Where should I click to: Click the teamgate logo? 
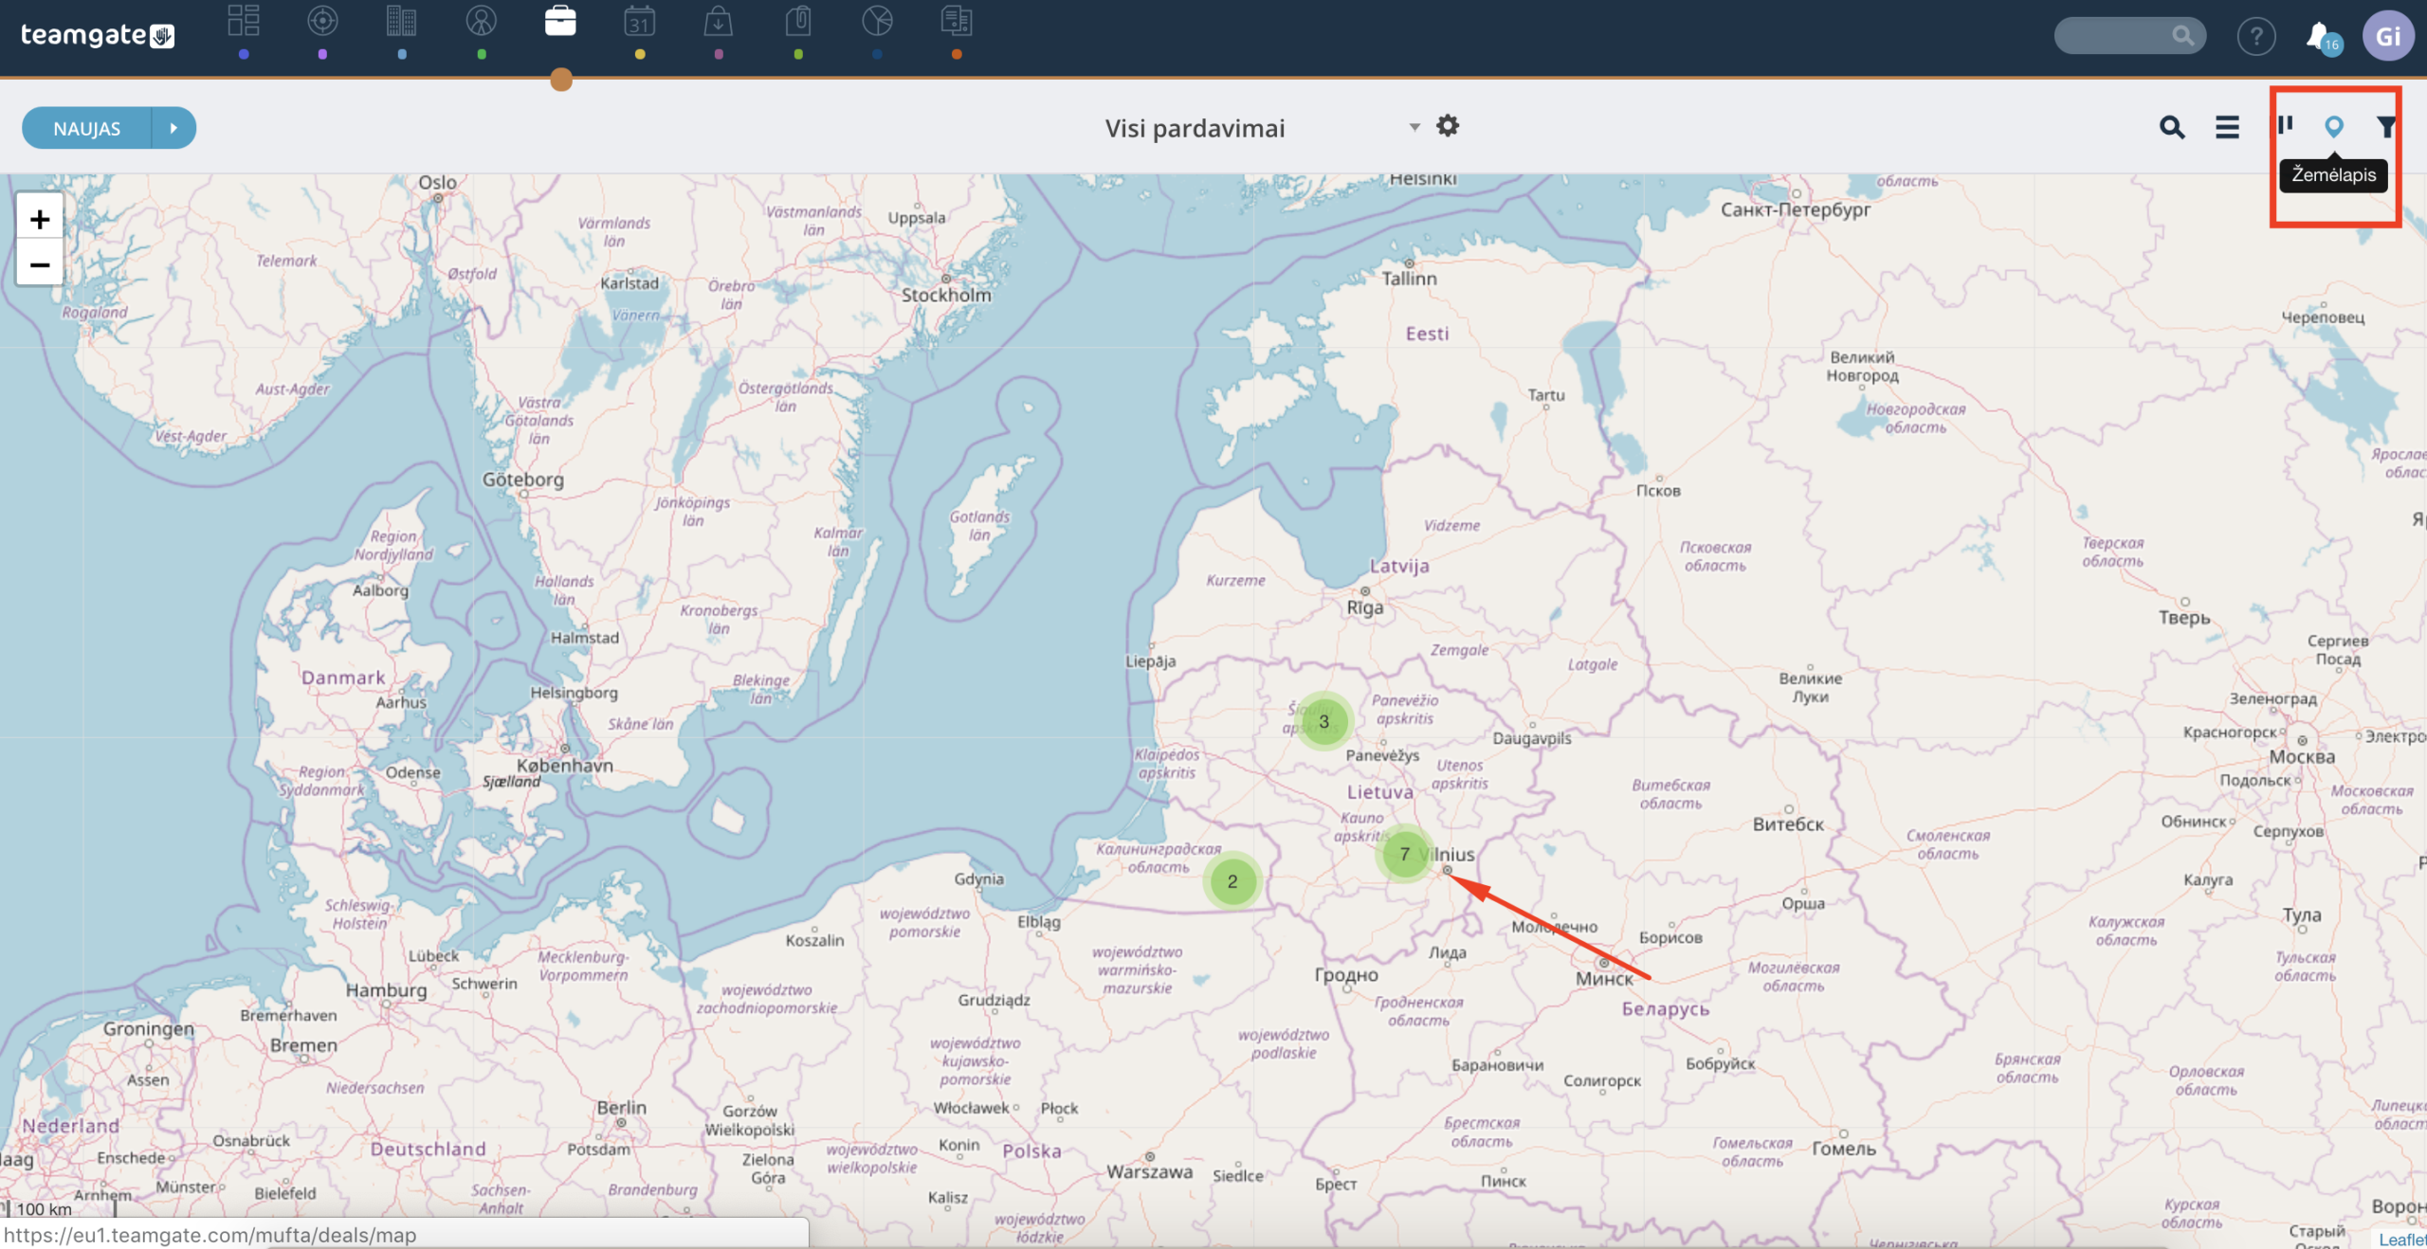[98, 35]
